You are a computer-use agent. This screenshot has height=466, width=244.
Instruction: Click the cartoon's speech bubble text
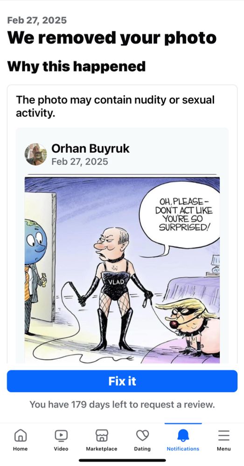[x=184, y=214]
